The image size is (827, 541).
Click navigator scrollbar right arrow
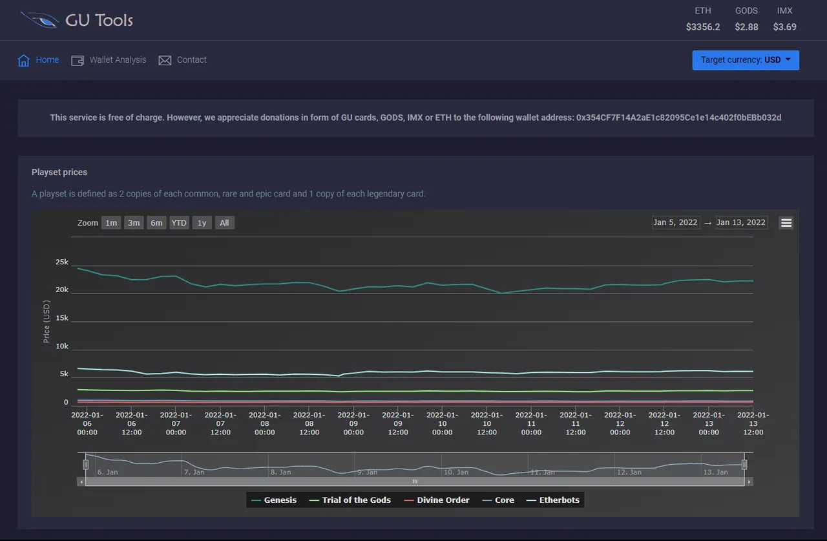(749, 482)
